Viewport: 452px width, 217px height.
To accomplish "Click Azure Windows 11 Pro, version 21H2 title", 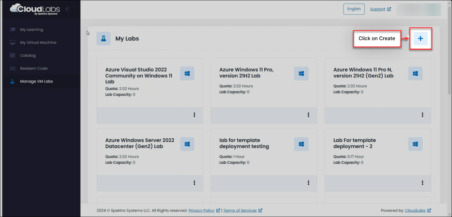I will [x=246, y=73].
